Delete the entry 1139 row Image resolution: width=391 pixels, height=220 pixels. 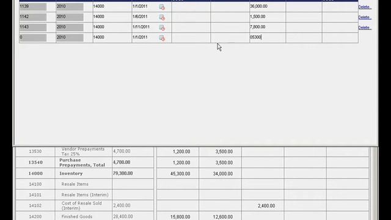365,7
